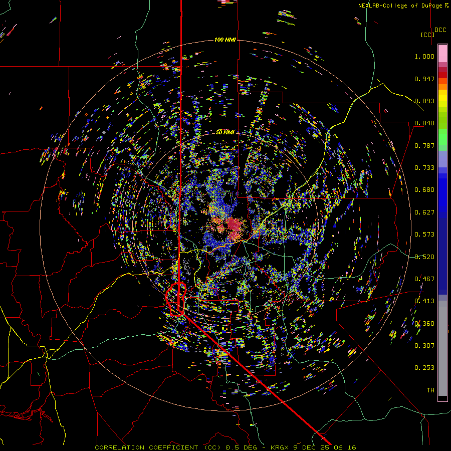The width and height of the screenshot is (451, 451).
Task: Click the 1.000 value on the legend
Action: coord(424,57)
